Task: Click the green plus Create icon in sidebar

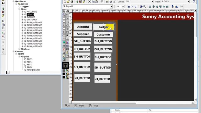Action: point(3,34)
